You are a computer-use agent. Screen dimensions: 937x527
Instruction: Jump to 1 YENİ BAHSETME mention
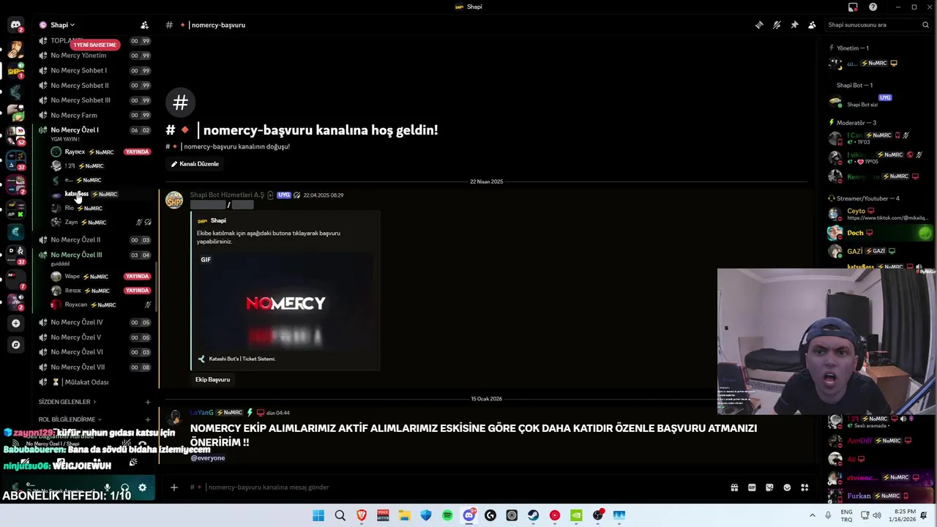click(95, 45)
